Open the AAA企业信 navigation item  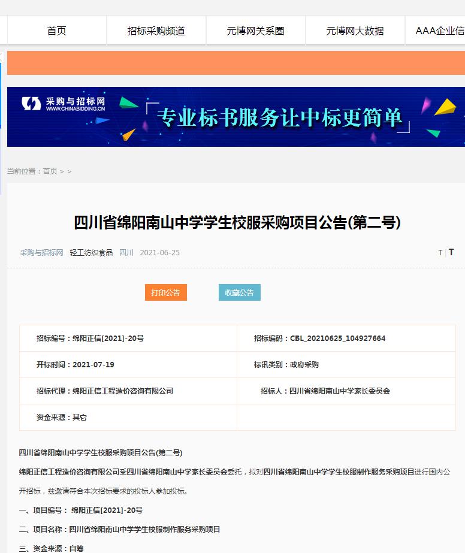(439, 31)
